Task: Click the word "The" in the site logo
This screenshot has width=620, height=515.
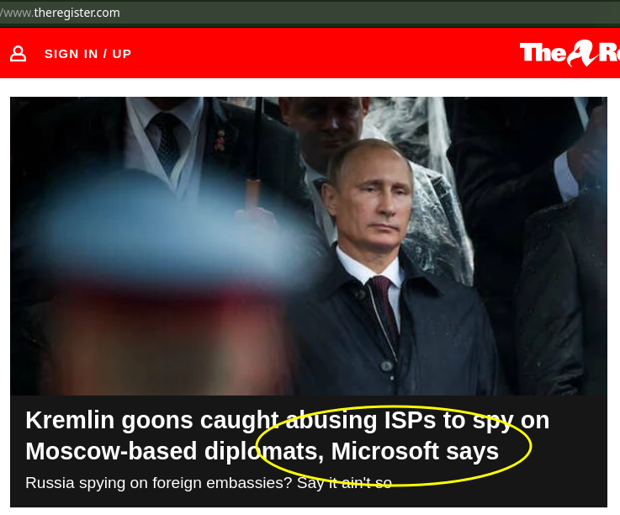Action: pyautogui.click(x=543, y=53)
